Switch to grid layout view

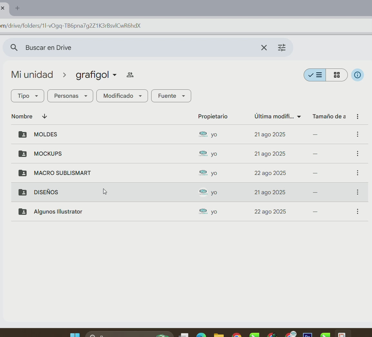(337, 75)
